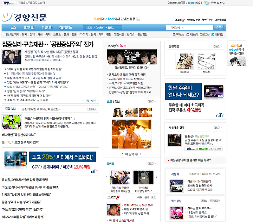Select 블로그 in the blue menu bar
Viewport: 253px width, 222px height.
click(x=111, y=28)
